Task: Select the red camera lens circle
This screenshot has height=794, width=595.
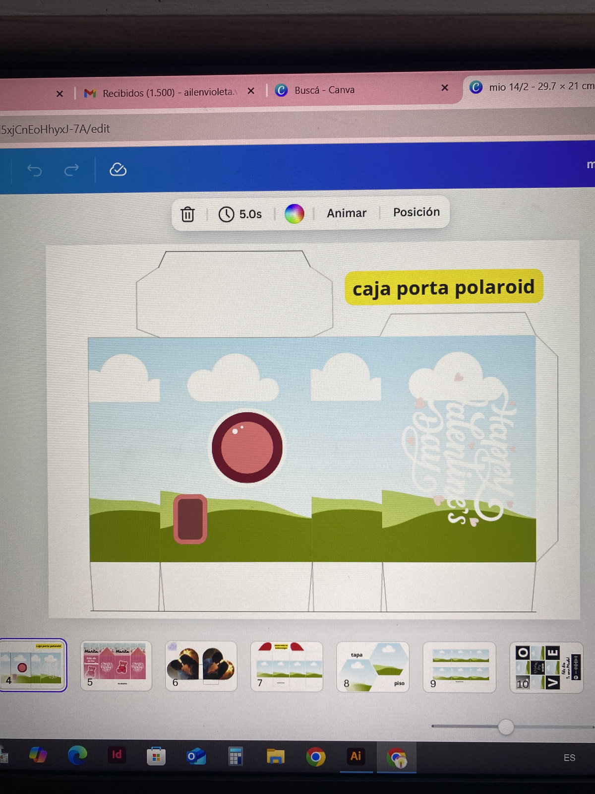Action: 247,447
